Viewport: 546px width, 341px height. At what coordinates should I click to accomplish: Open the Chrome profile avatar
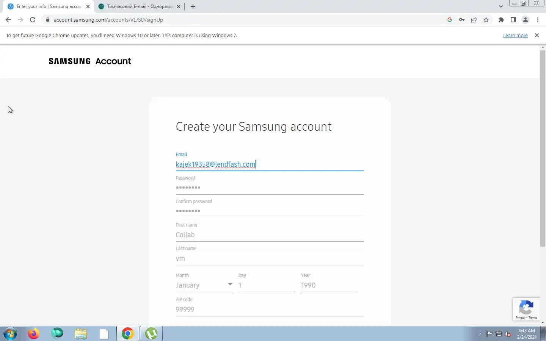pos(526,20)
